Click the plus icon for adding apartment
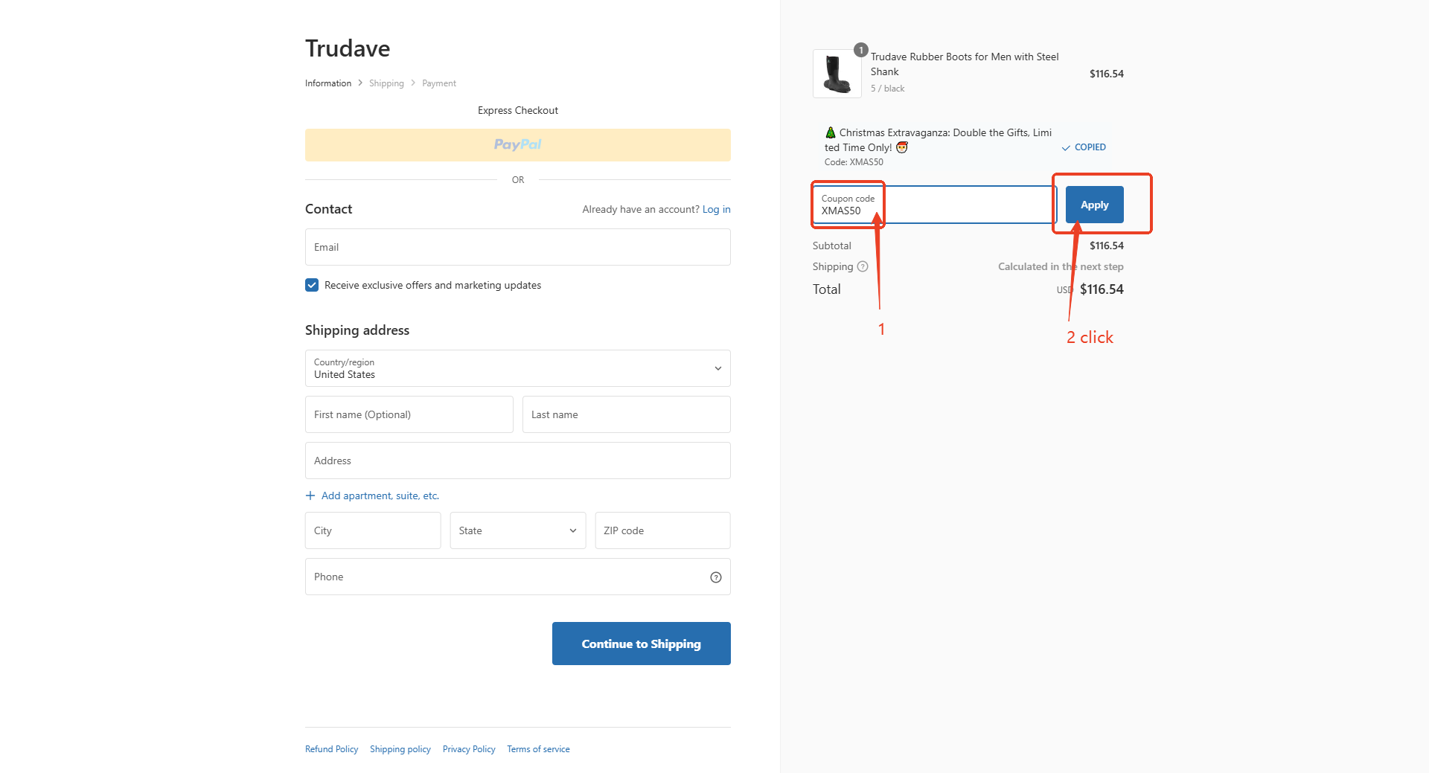Screen dimensions: 1429x773 coord(310,495)
